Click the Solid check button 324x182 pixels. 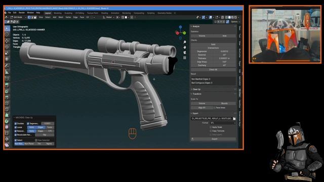click(213, 44)
